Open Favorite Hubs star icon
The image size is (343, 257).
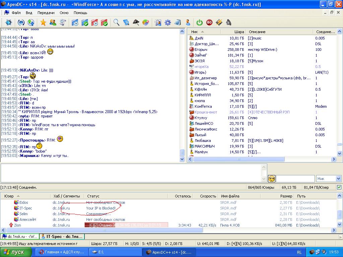point(43,22)
